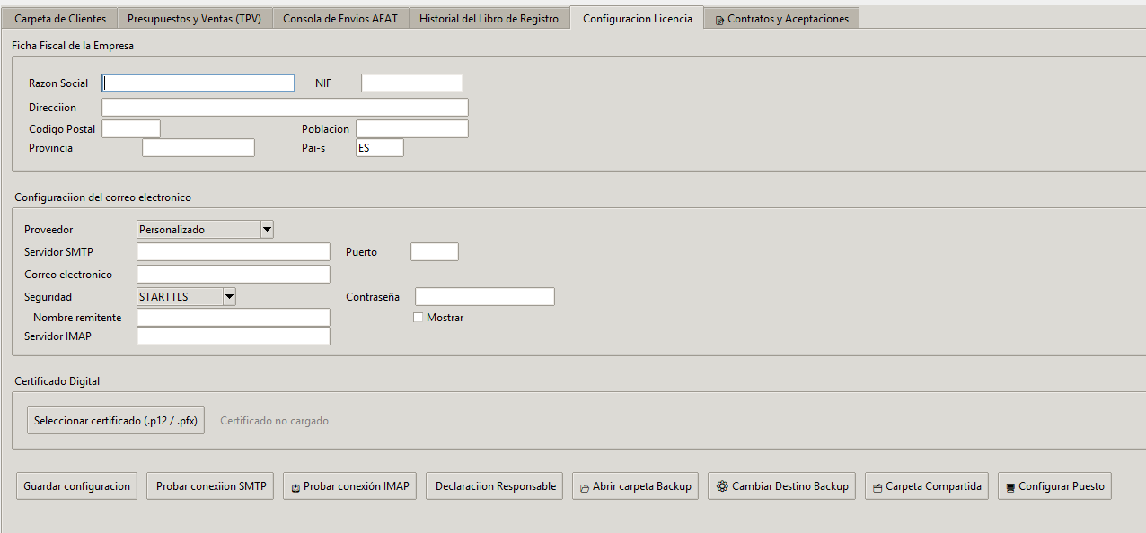Click the Puerto input field
The image size is (1146, 533).
pos(435,251)
